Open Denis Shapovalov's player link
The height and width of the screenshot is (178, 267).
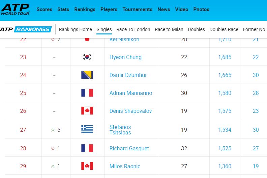coord(130,111)
